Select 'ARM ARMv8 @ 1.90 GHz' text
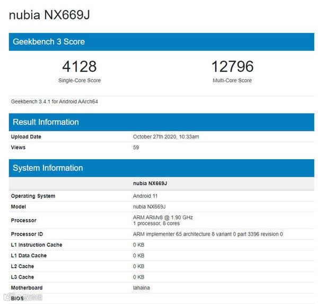The image size is (318, 304). coord(163,218)
